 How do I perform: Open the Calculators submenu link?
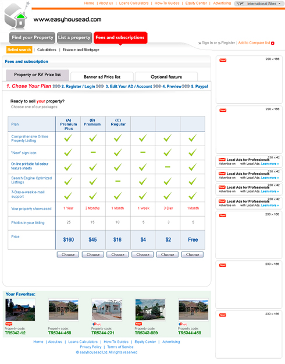[47, 50]
